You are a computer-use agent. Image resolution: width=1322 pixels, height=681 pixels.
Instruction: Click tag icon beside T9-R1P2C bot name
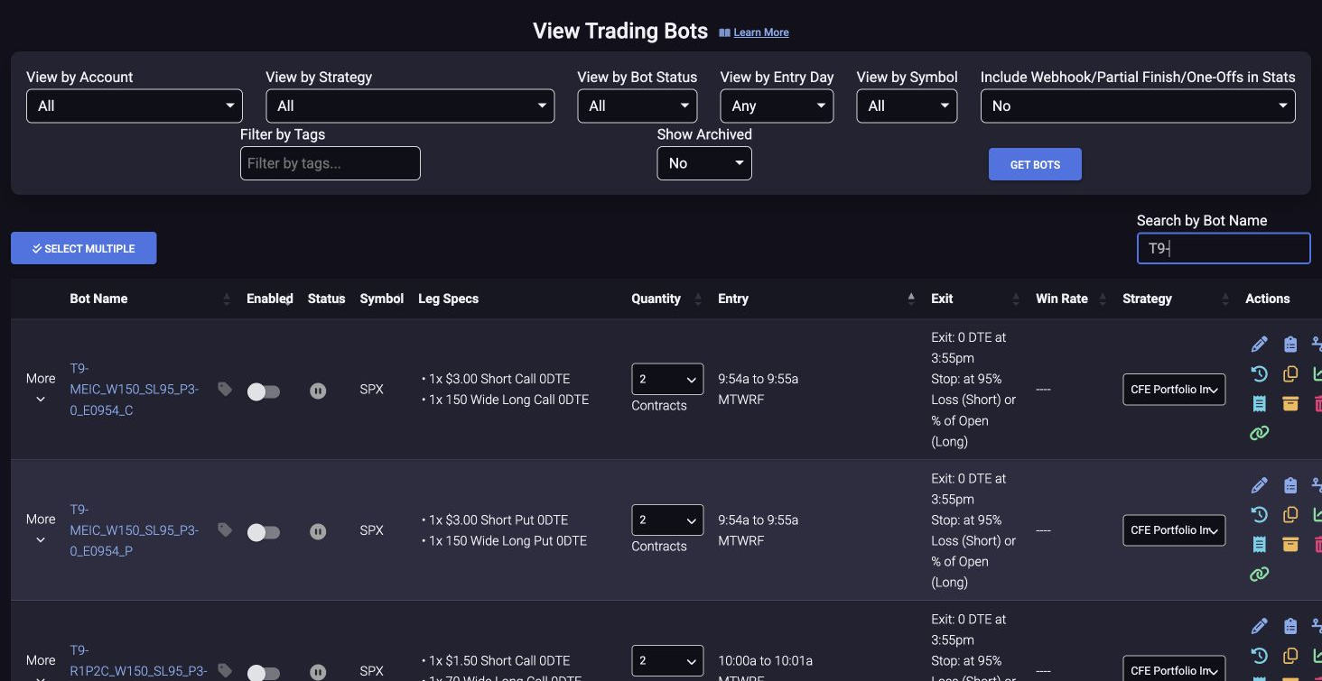click(x=225, y=671)
